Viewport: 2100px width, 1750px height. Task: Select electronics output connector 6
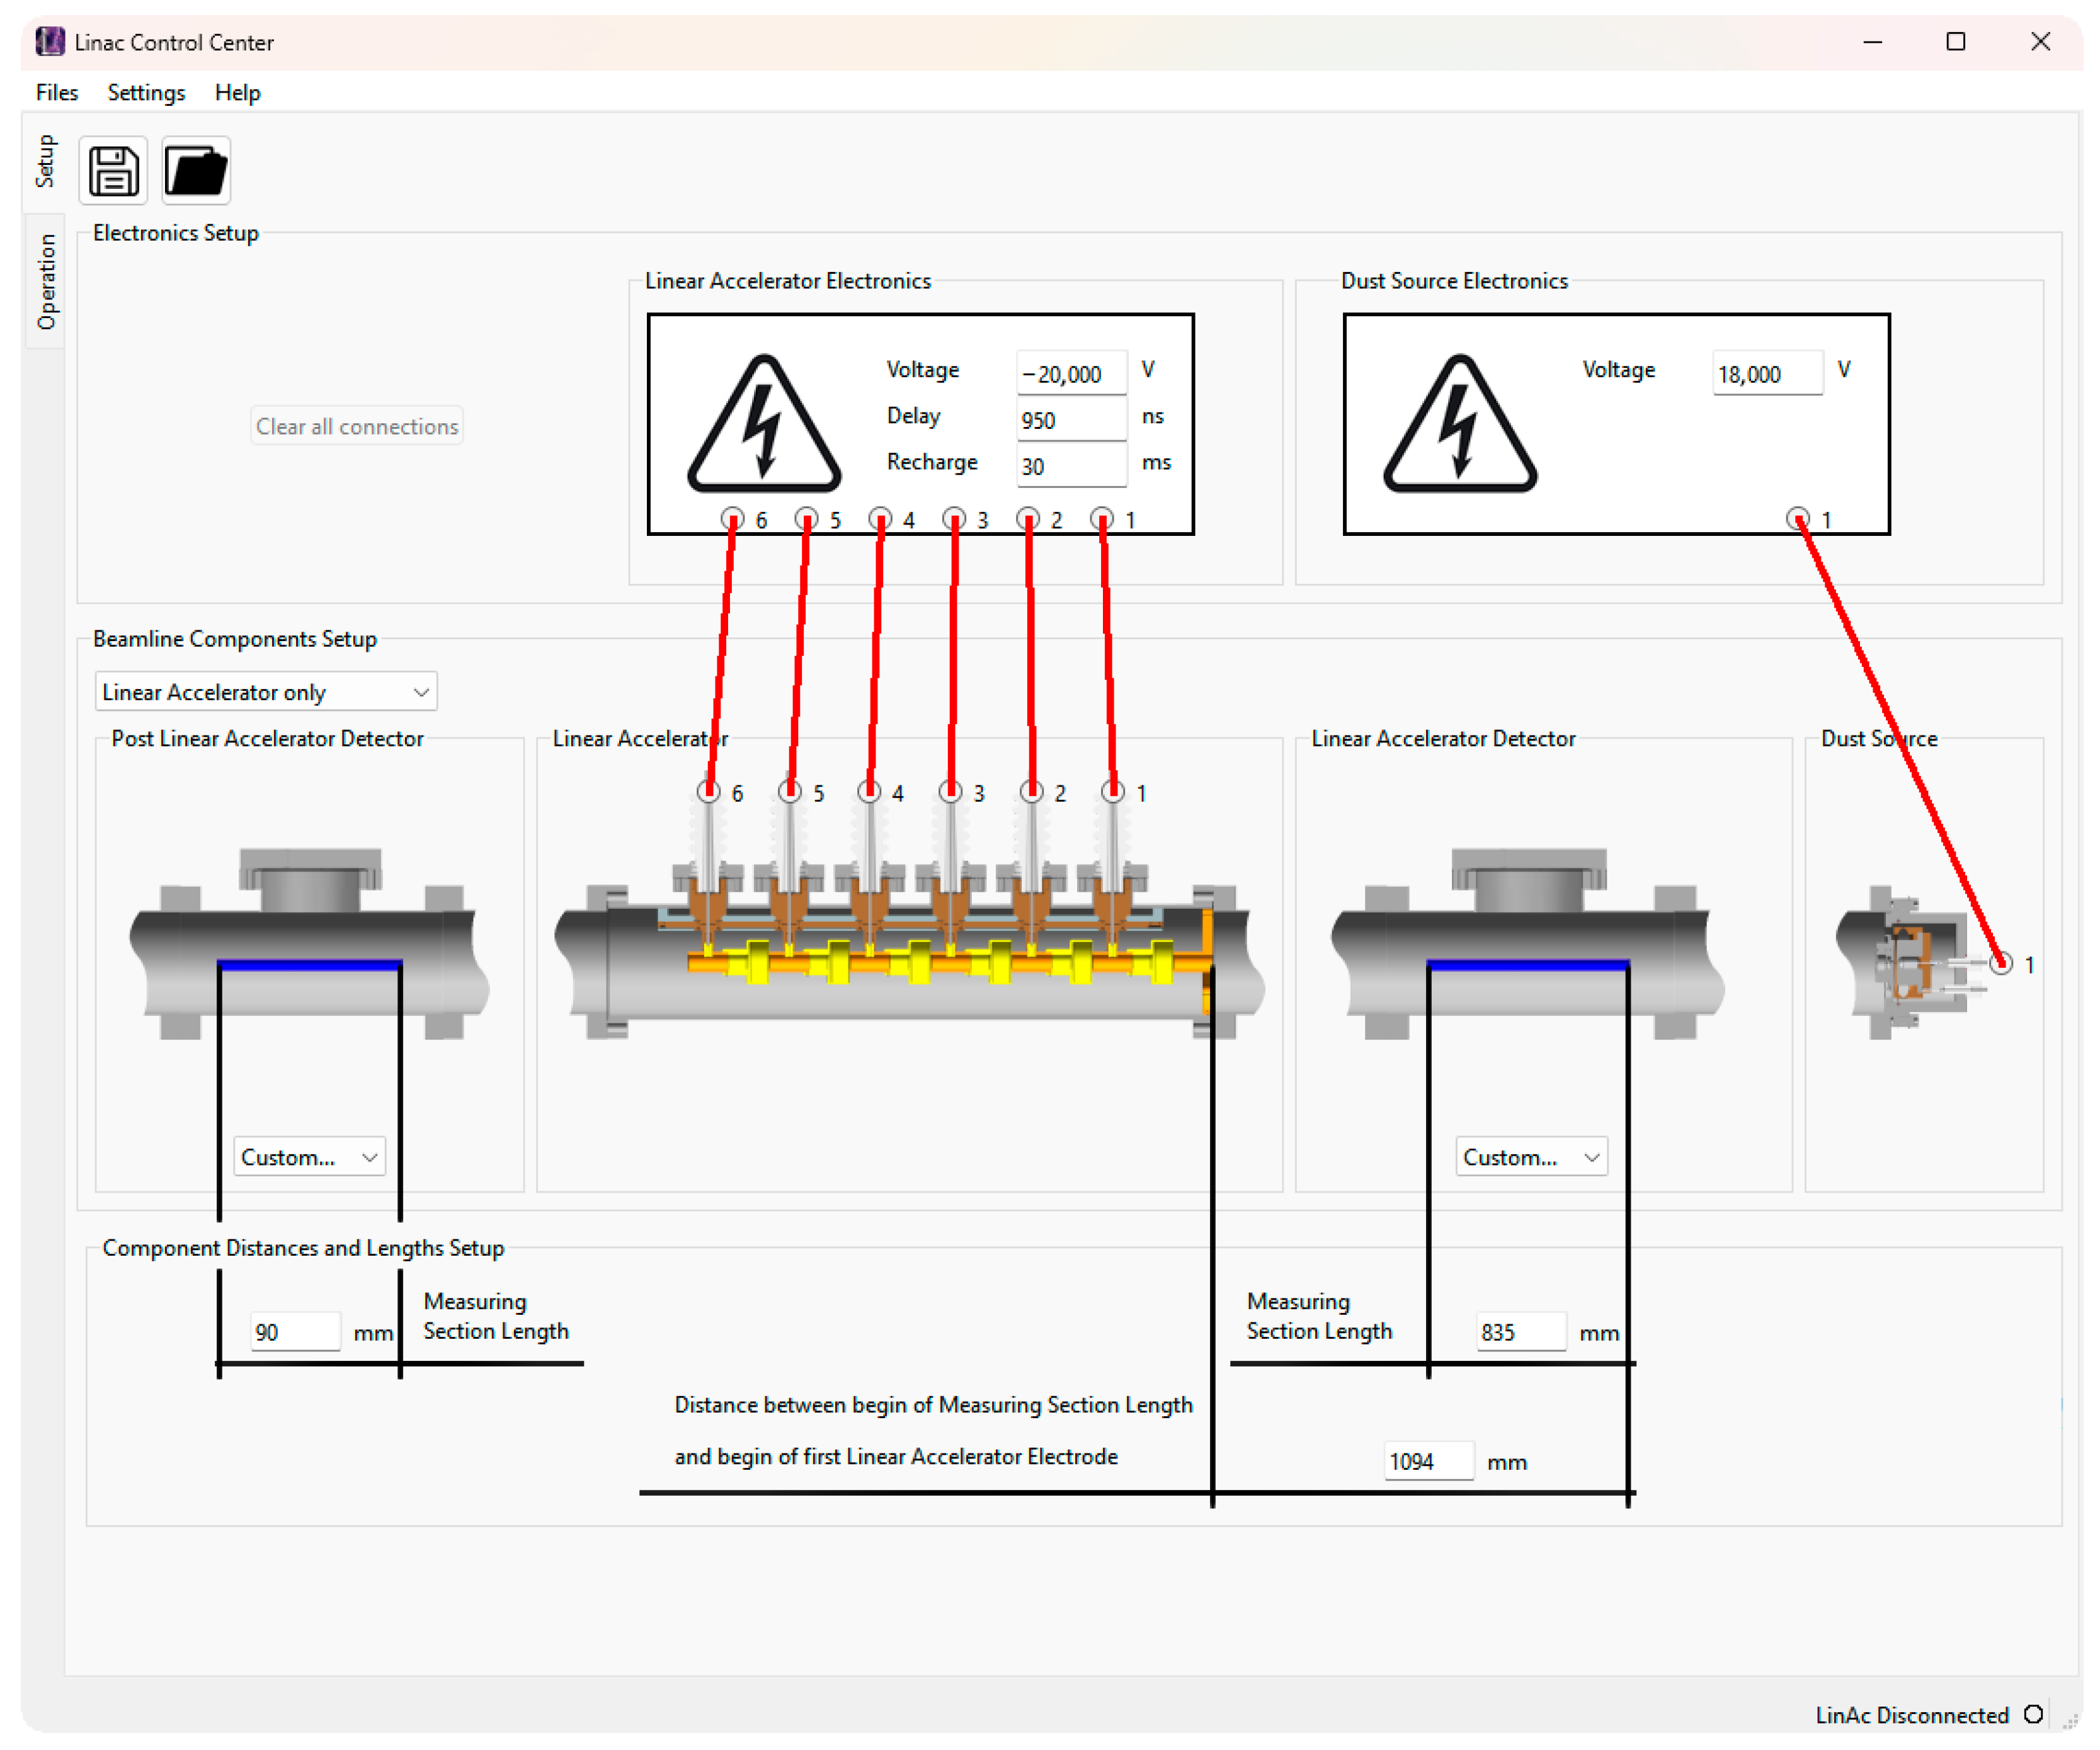pos(733,519)
